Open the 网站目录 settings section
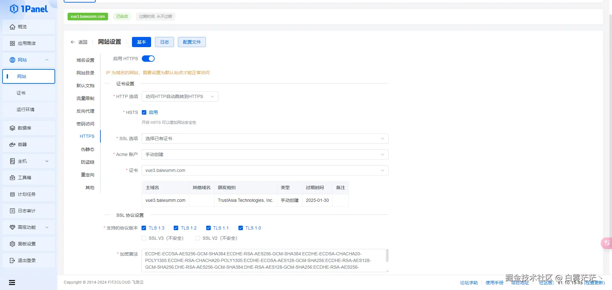Screen dimensions: 612x290 pyautogui.click(x=85, y=73)
